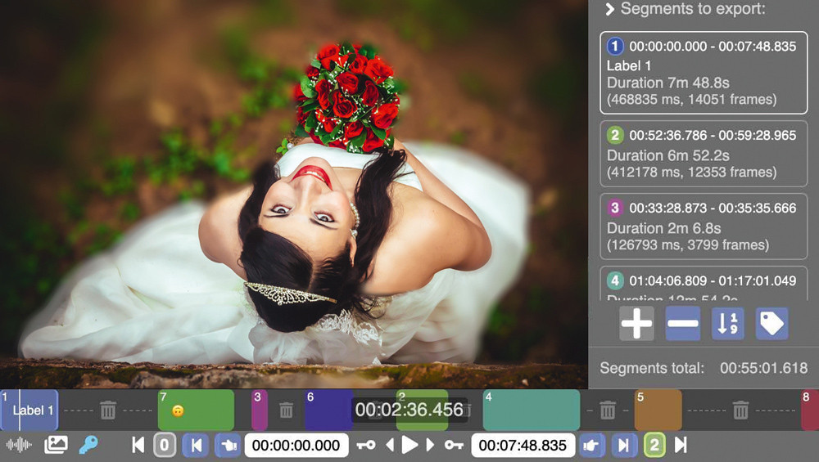Seek to next keyframe key icon
This screenshot has width=819, height=462.
tap(454, 445)
